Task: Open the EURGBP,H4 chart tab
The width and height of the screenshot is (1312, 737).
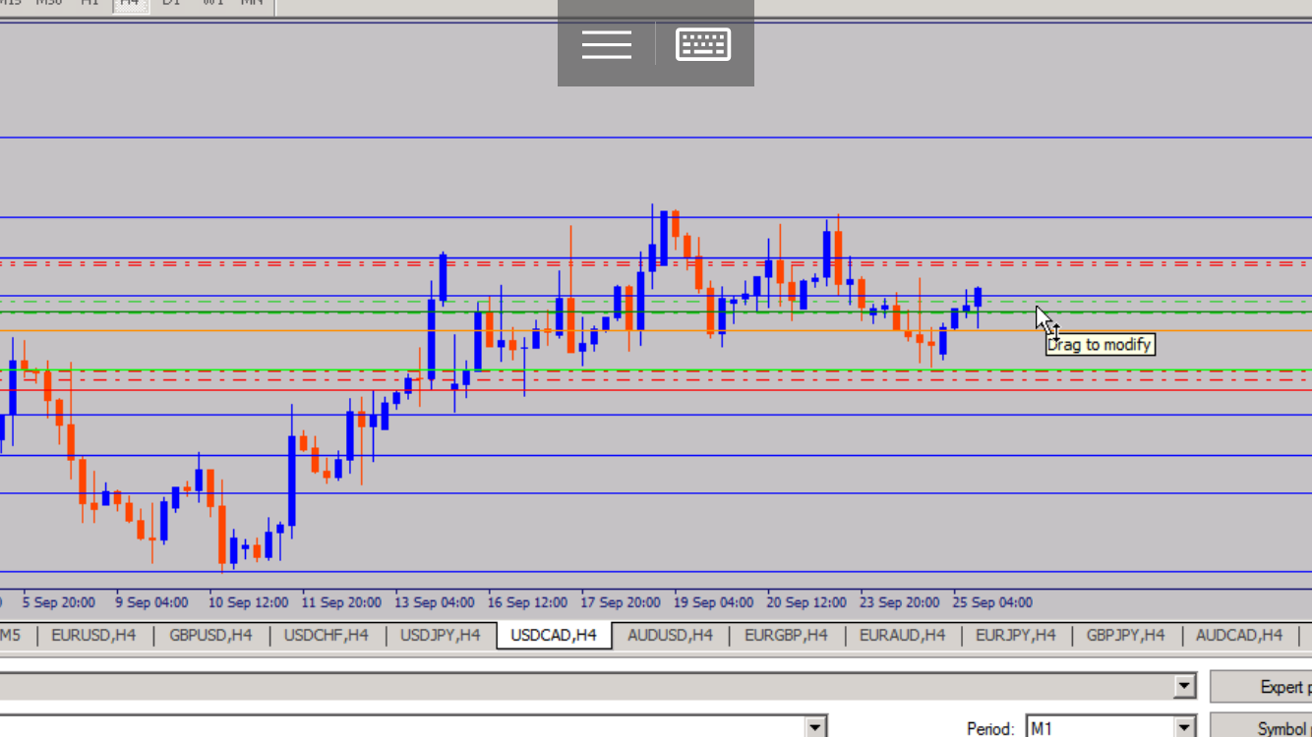Action: coord(786,635)
